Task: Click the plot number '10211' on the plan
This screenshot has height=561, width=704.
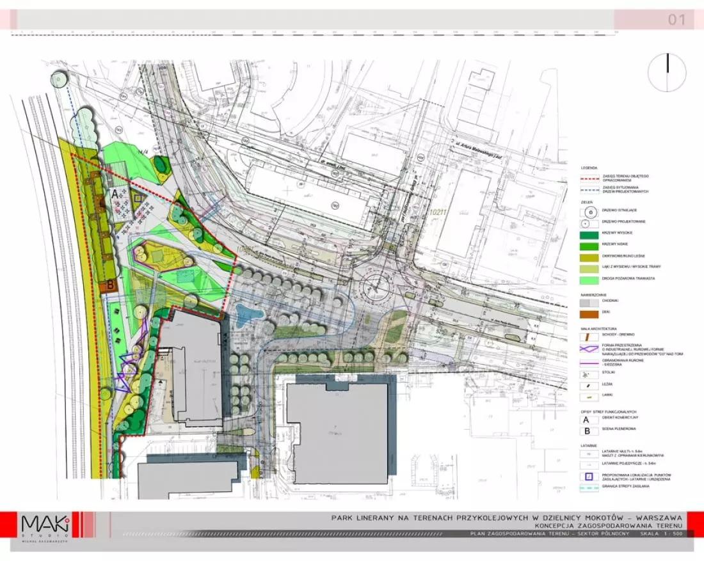Action: 437,211
